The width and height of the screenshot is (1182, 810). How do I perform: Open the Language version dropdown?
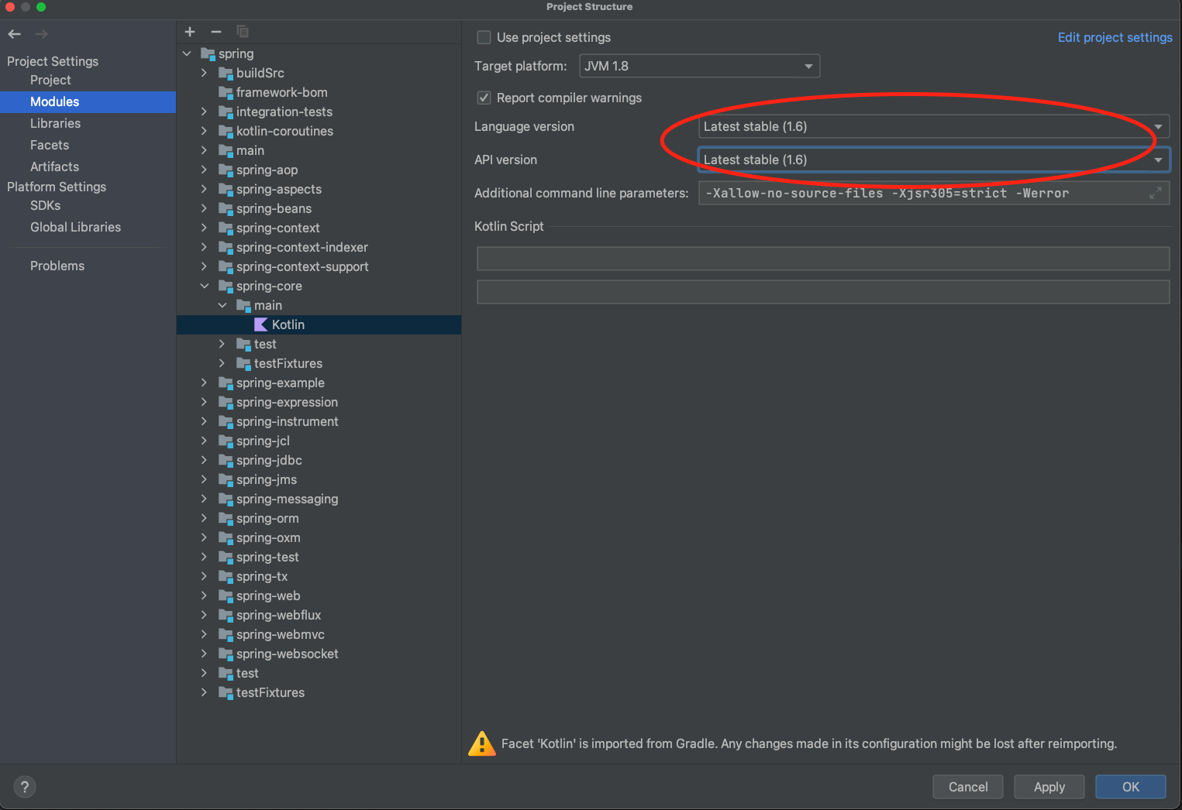pyautogui.click(x=934, y=126)
